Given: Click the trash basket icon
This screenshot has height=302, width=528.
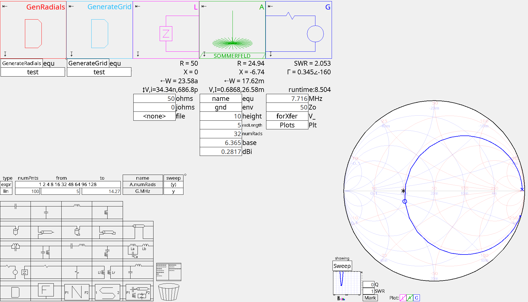Looking at the screenshot, I should pos(169,292).
